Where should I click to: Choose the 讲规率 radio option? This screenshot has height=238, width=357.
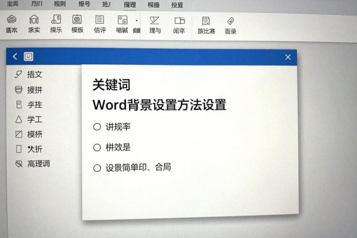pos(112,127)
